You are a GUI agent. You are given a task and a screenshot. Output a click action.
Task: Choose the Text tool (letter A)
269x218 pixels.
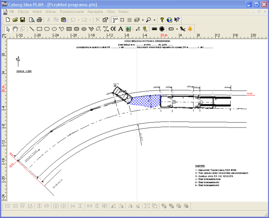coord(121,29)
